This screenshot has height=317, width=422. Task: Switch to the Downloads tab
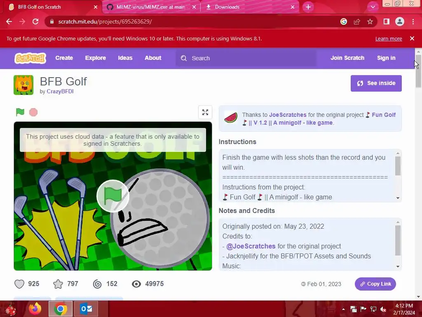pyautogui.click(x=250, y=7)
